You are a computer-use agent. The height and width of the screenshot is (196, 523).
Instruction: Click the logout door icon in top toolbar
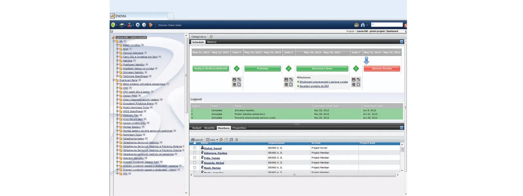[151, 25]
